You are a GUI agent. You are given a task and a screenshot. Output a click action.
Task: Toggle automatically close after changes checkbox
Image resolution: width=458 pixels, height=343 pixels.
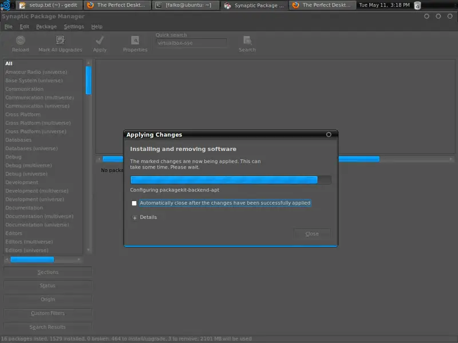(134, 203)
